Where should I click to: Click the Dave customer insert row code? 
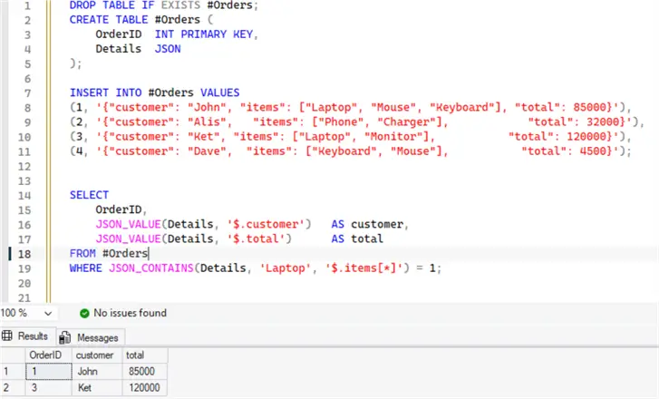[x=351, y=151]
